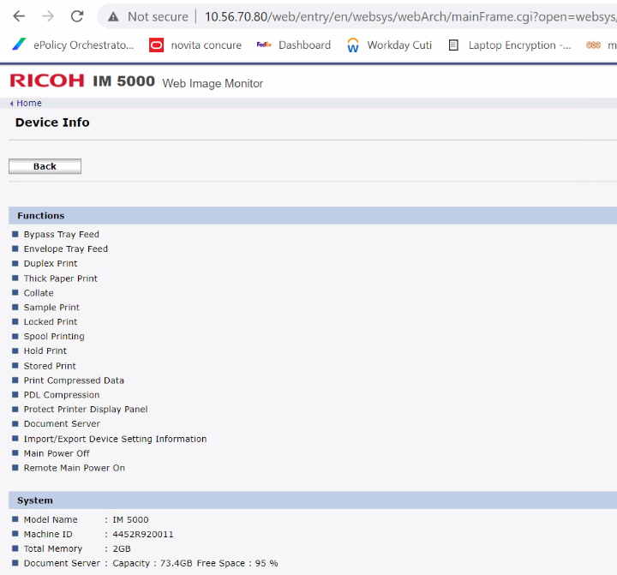Image resolution: width=617 pixels, height=575 pixels.
Task: Click the Total Memory label
Action: click(53, 548)
